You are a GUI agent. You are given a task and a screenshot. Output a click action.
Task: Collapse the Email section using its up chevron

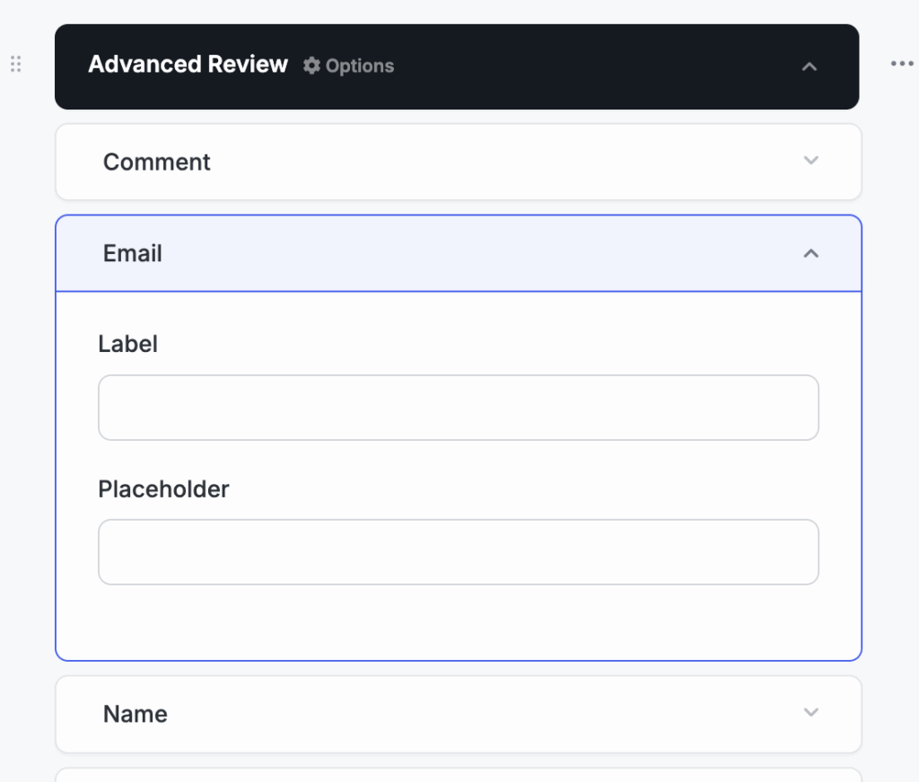pos(810,254)
